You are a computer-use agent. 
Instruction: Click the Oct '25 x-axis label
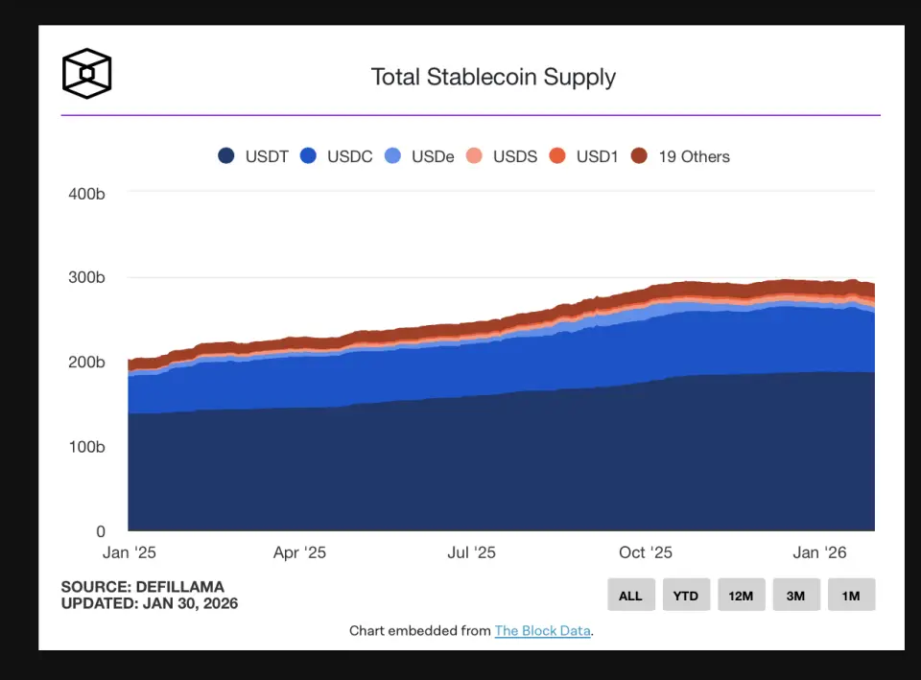click(x=646, y=553)
